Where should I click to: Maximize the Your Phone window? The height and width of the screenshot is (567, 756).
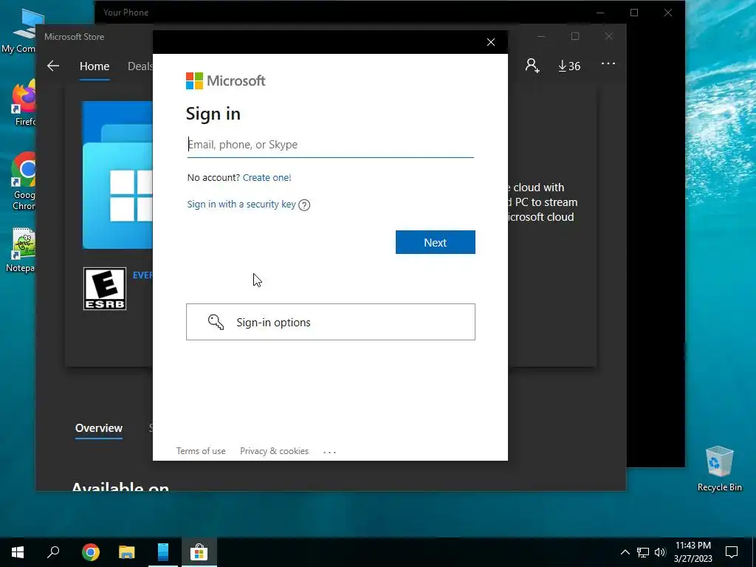point(634,13)
